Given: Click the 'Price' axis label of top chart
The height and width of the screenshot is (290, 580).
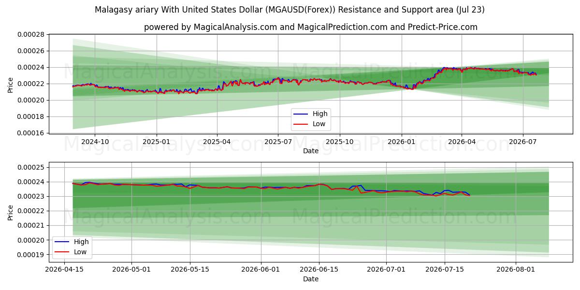Looking at the screenshot, I should click(11, 85).
